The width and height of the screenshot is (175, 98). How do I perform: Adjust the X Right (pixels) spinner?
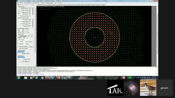tap(33, 22)
